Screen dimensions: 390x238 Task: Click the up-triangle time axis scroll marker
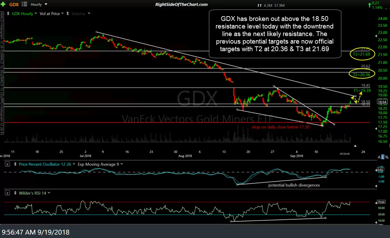pyautogui.click(x=355, y=146)
